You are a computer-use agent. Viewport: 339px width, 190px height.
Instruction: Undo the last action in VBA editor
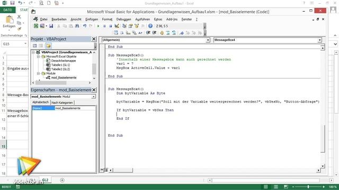point(85,26)
